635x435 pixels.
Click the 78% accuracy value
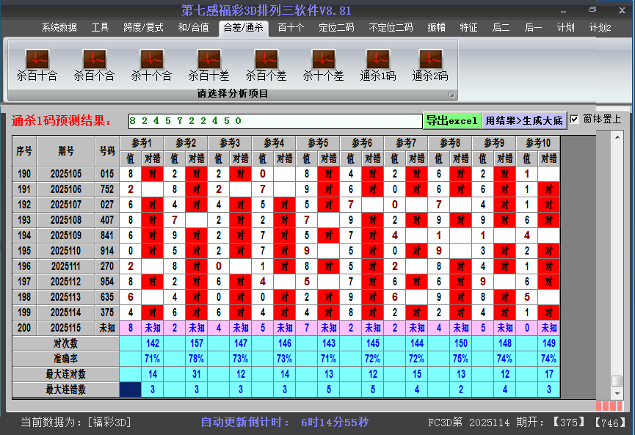197,359
